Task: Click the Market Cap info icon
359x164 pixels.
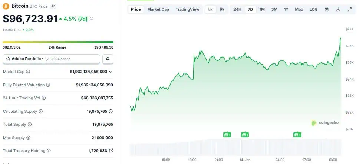Action: [x=28, y=72]
